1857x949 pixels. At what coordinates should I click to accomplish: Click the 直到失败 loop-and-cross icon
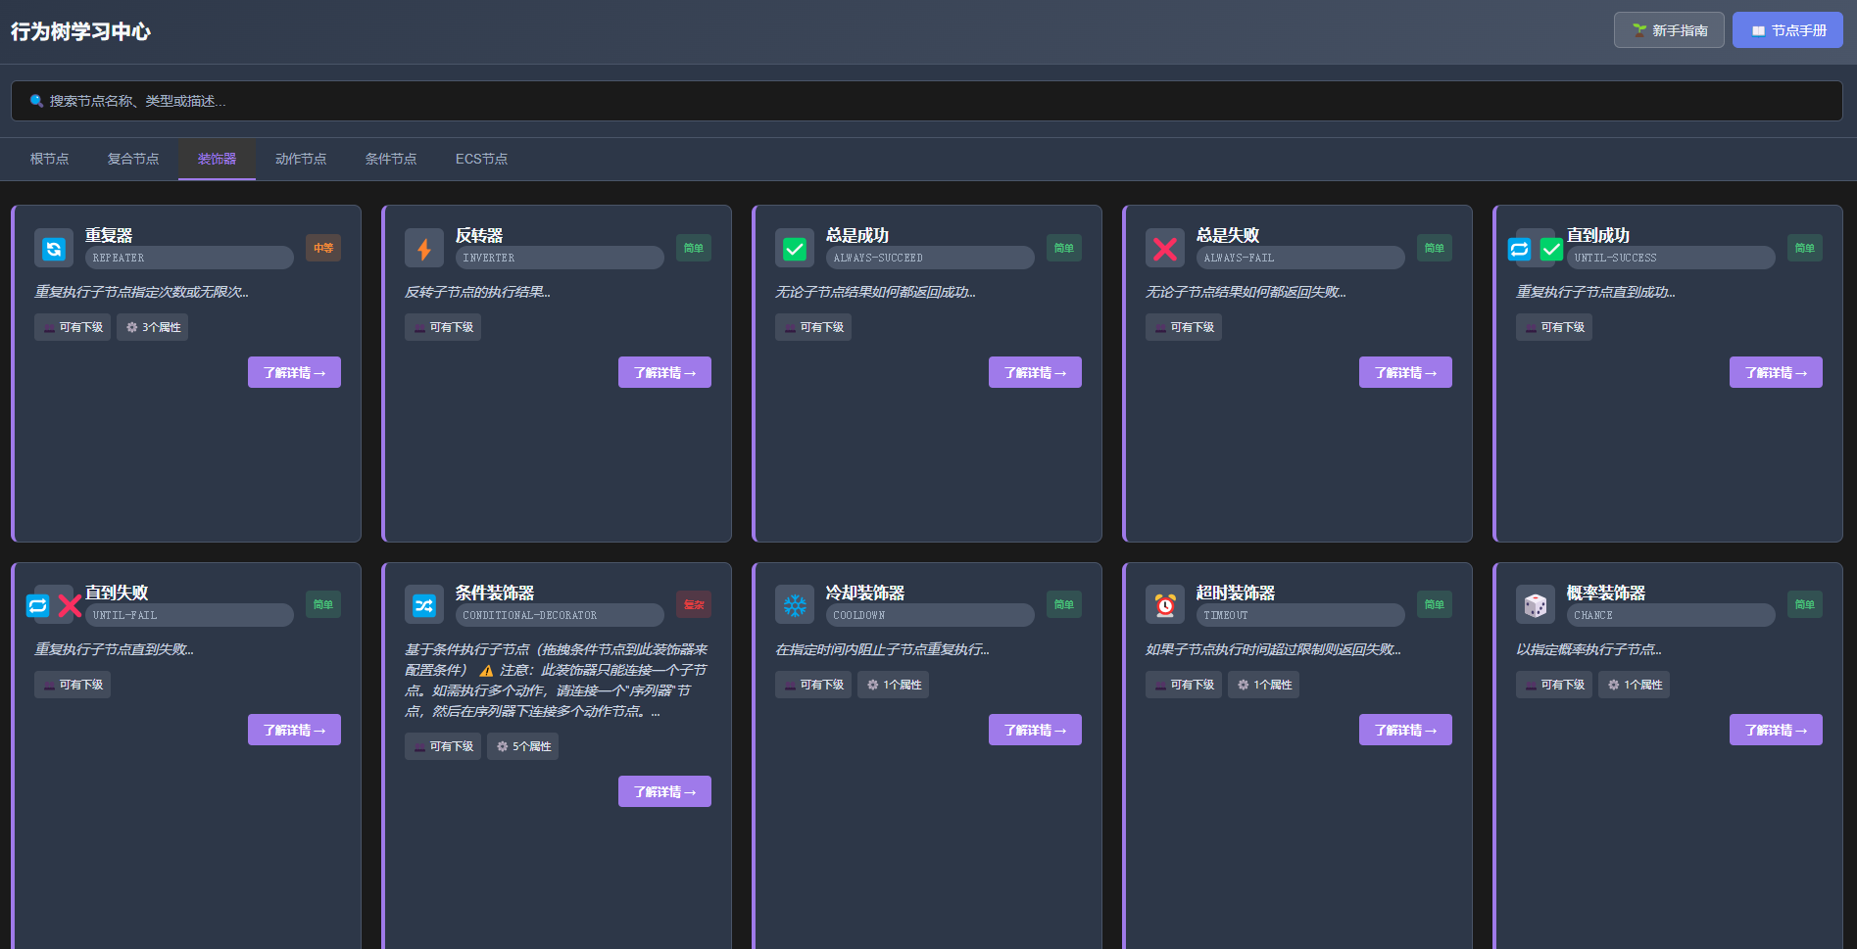[x=54, y=606]
